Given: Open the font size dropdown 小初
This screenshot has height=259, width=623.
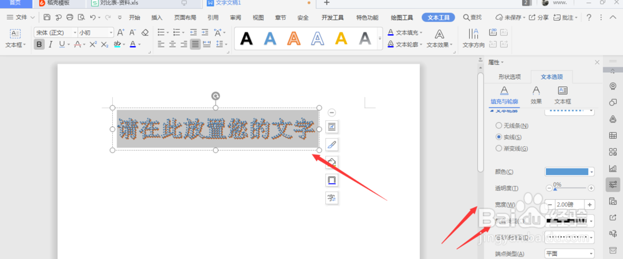Looking at the screenshot, I should (x=96, y=32).
